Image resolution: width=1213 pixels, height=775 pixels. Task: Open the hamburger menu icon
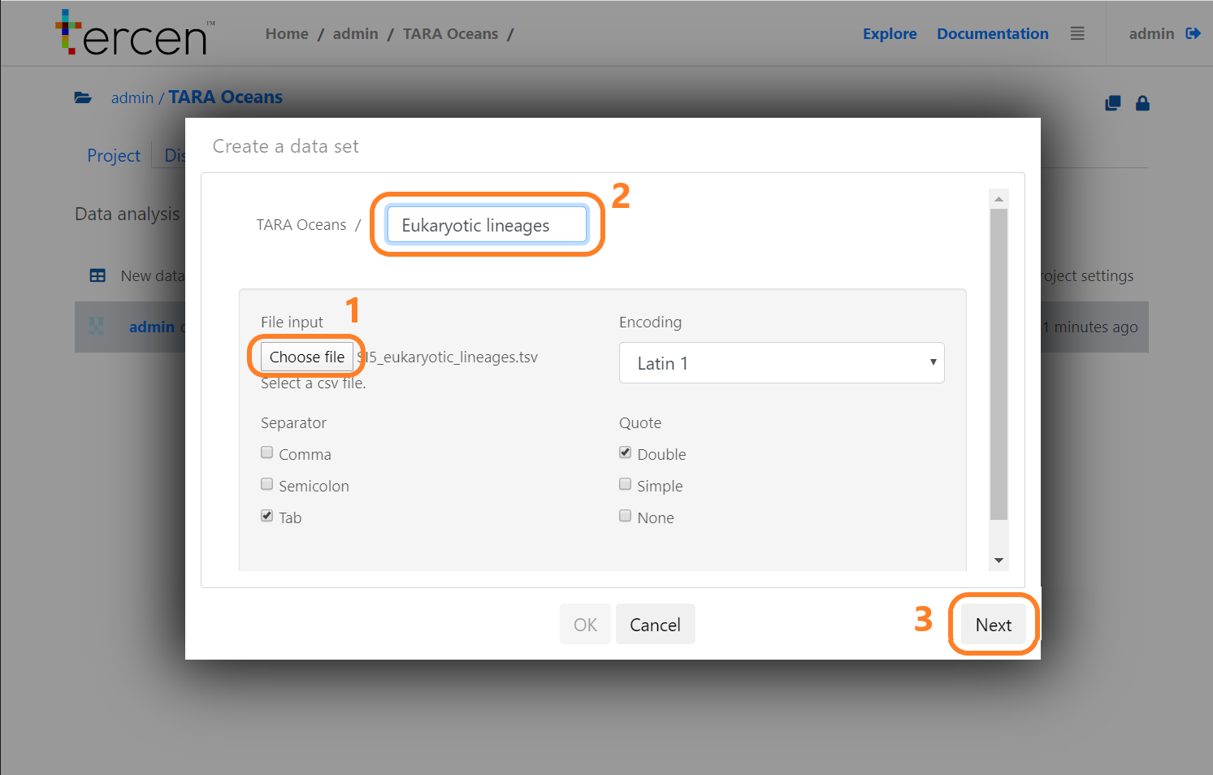[x=1077, y=33]
